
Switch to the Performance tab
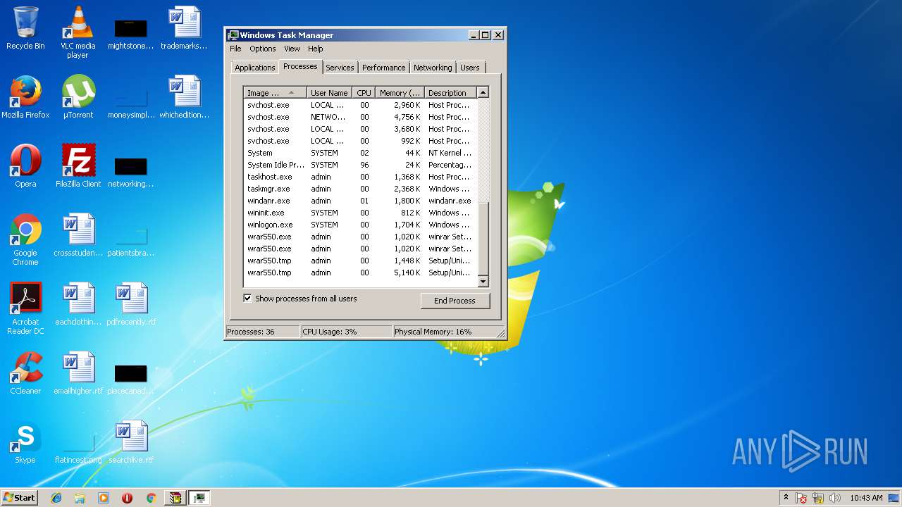(384, 68)
